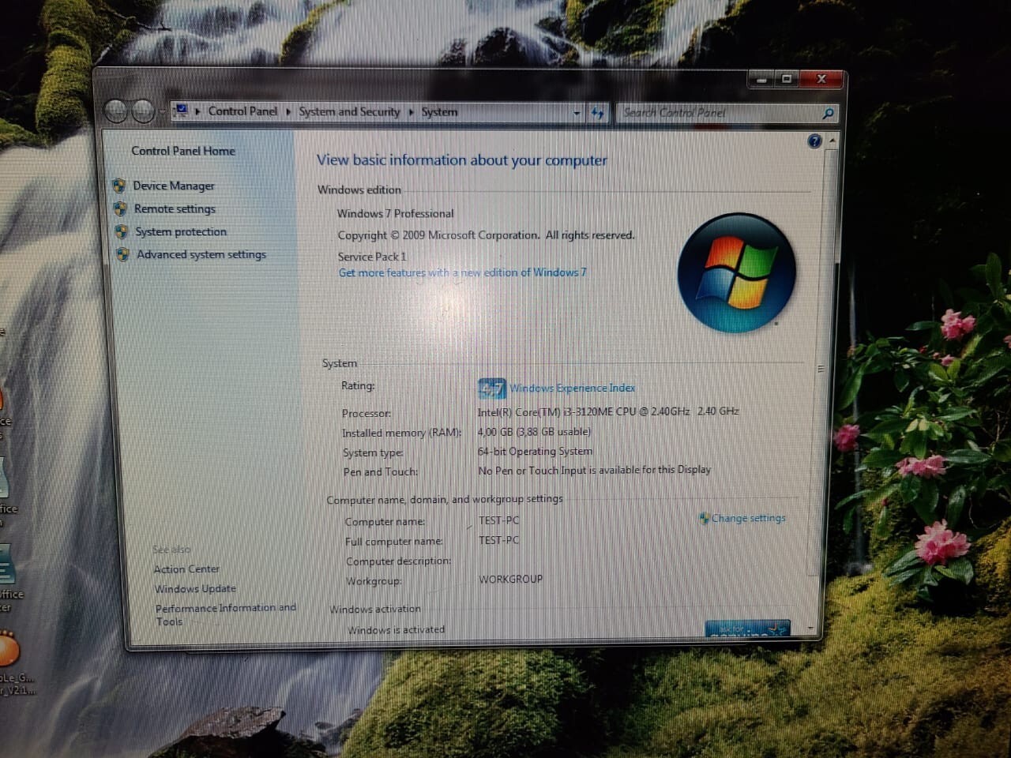Click the '4,00 GB (3,88 GB usable)' value

coord(534,432)
